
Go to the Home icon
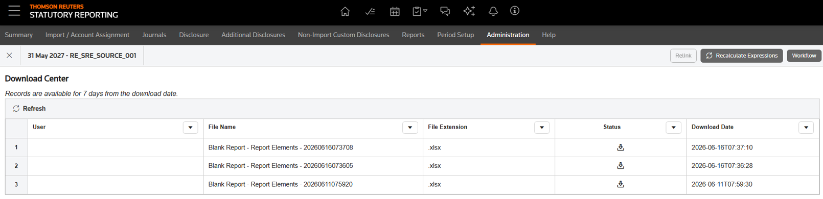tap(345, 11)
